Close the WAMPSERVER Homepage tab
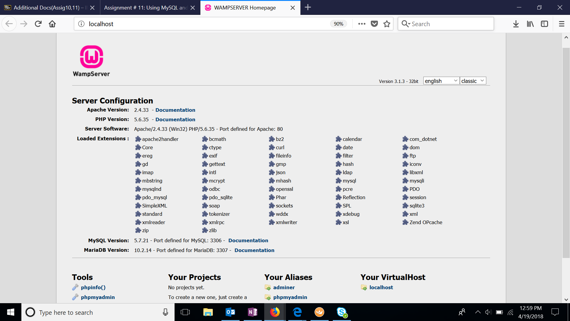 pos(293,8)
